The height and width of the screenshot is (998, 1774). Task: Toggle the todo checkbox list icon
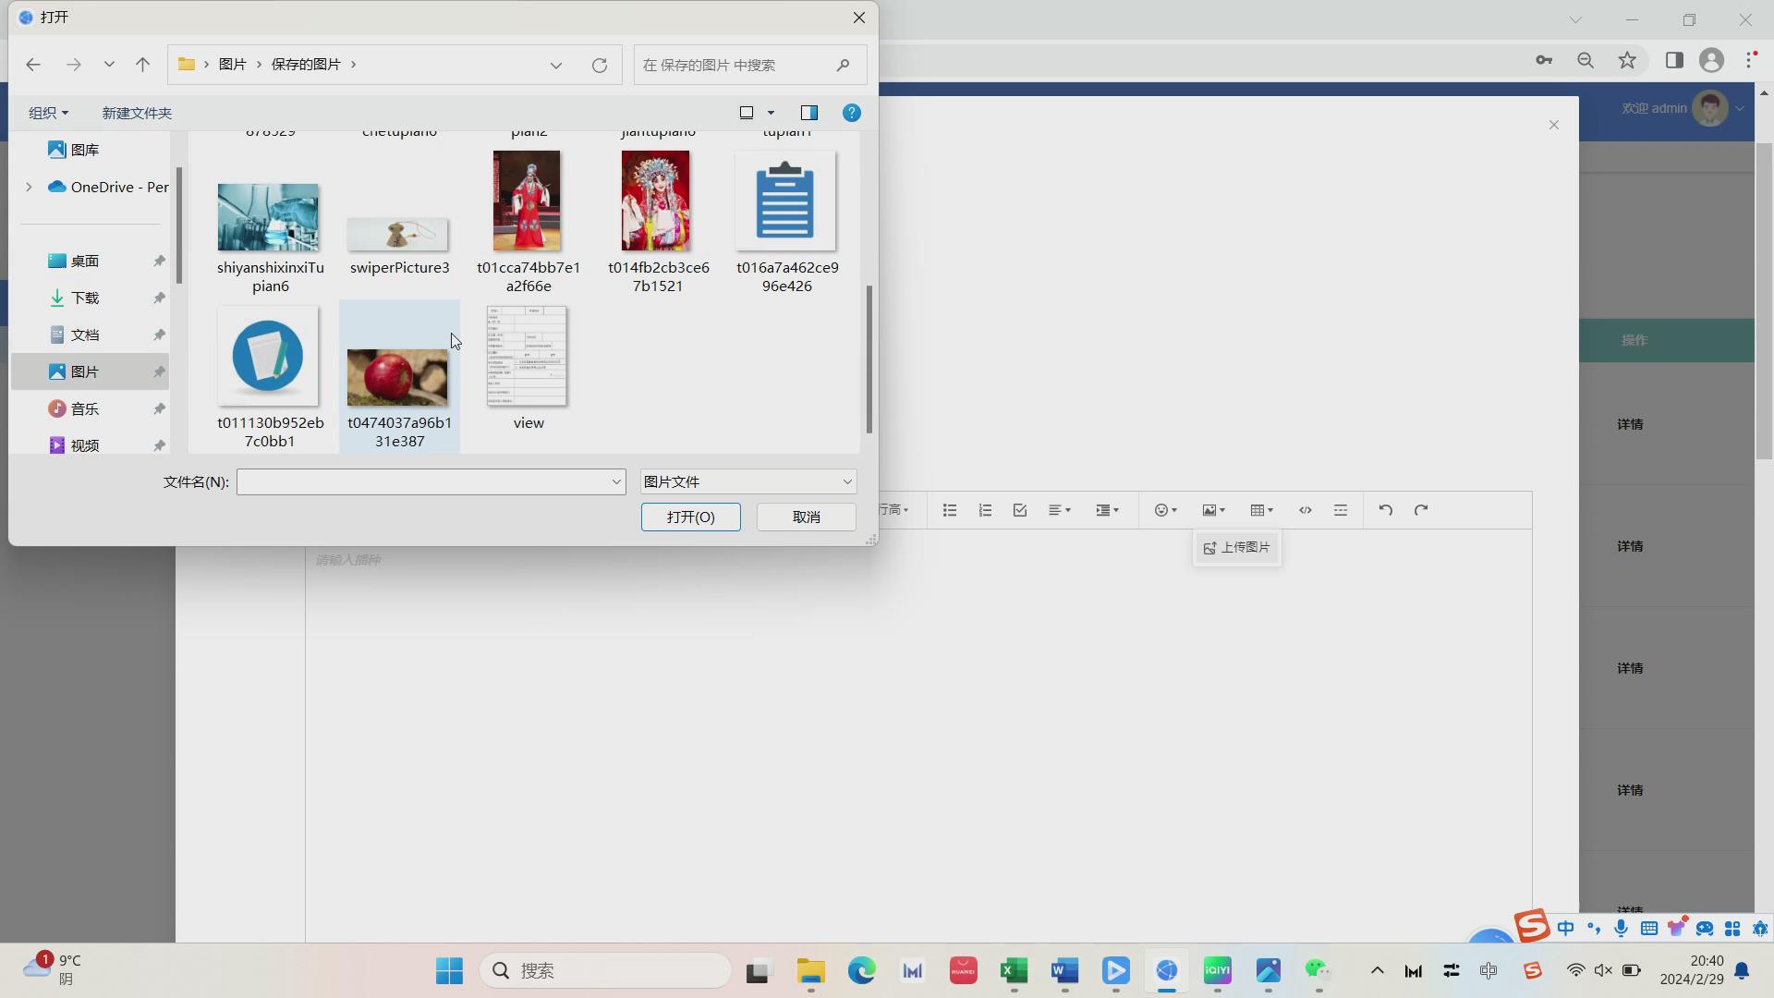(1020, 510)
